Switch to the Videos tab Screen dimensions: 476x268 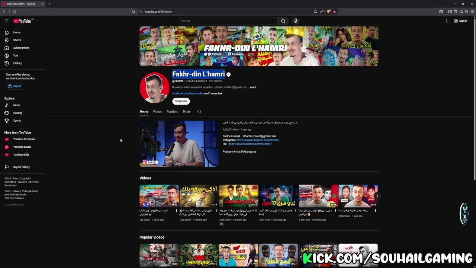(x=157, y=112)
